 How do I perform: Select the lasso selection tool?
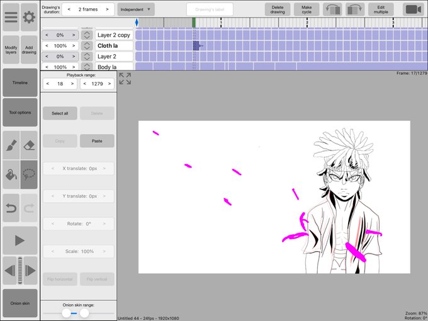pos(29,175)
